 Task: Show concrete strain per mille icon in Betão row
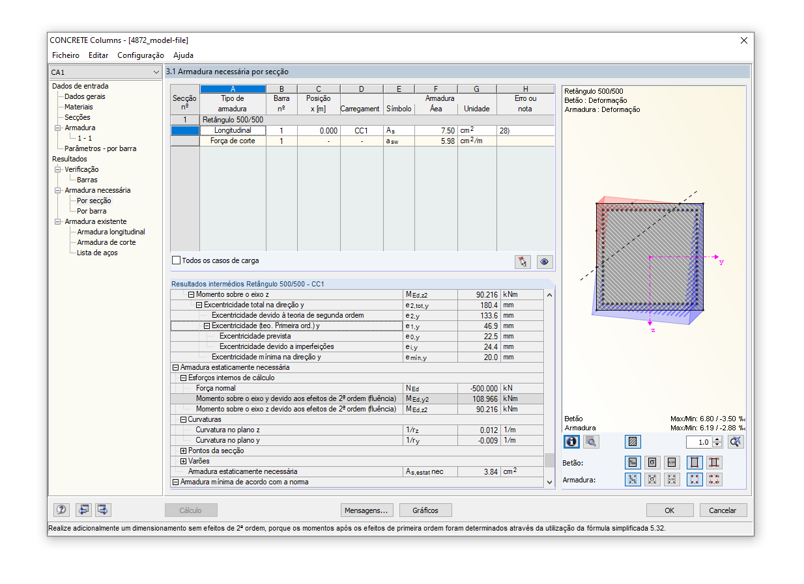[x=632, y=462]
